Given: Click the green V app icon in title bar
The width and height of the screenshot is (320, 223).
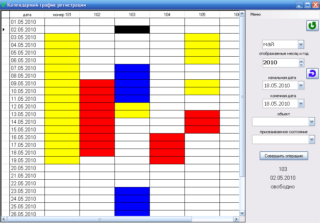Looking at the screenshot, I should tap(4, 5).
